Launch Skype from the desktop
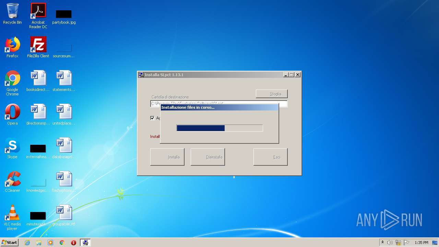Viewport: 439px width, 247px height. coord(12,148)
